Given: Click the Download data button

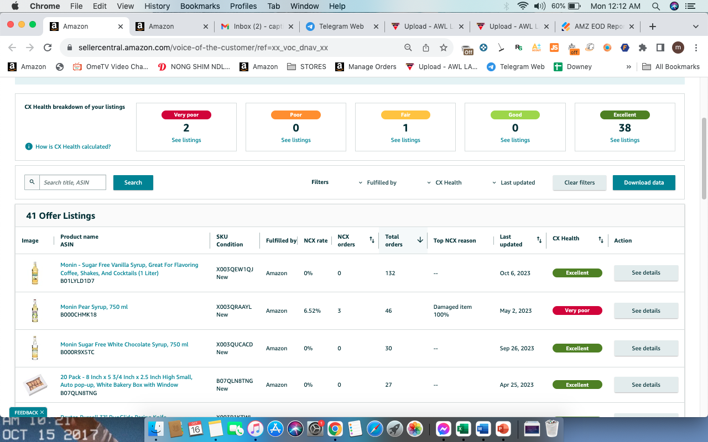Looking at the screenshot, I should 644,182.
